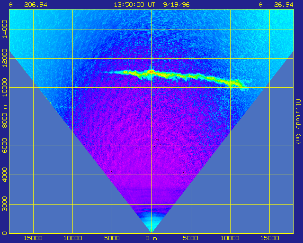
Task: Click the 12000 altitude tick label
Action: [4, 58]
